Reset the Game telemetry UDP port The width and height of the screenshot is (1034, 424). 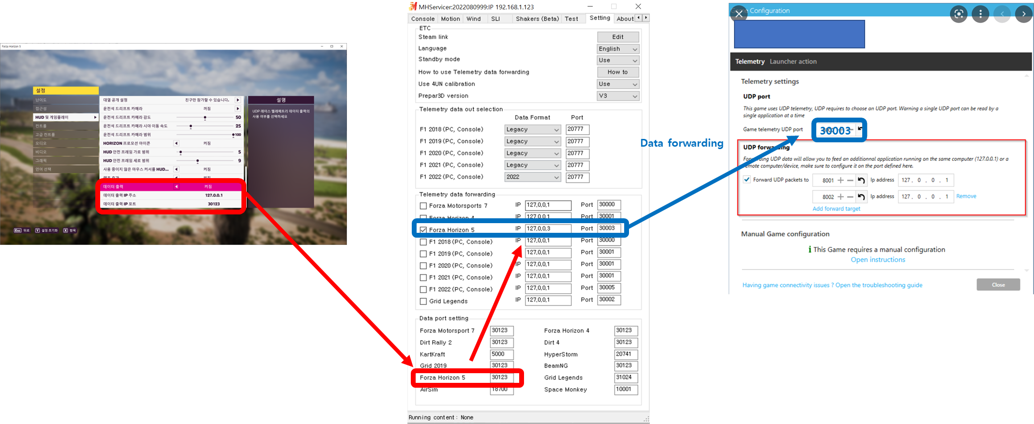click(x=860, y=129)
